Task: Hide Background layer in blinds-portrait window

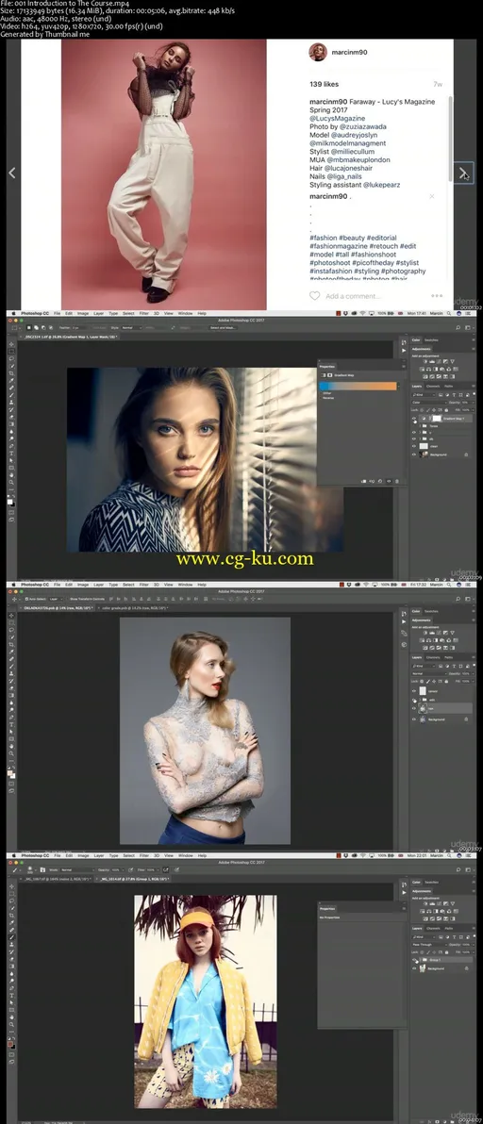Action: pyautogui.click(x=414, y=455)
